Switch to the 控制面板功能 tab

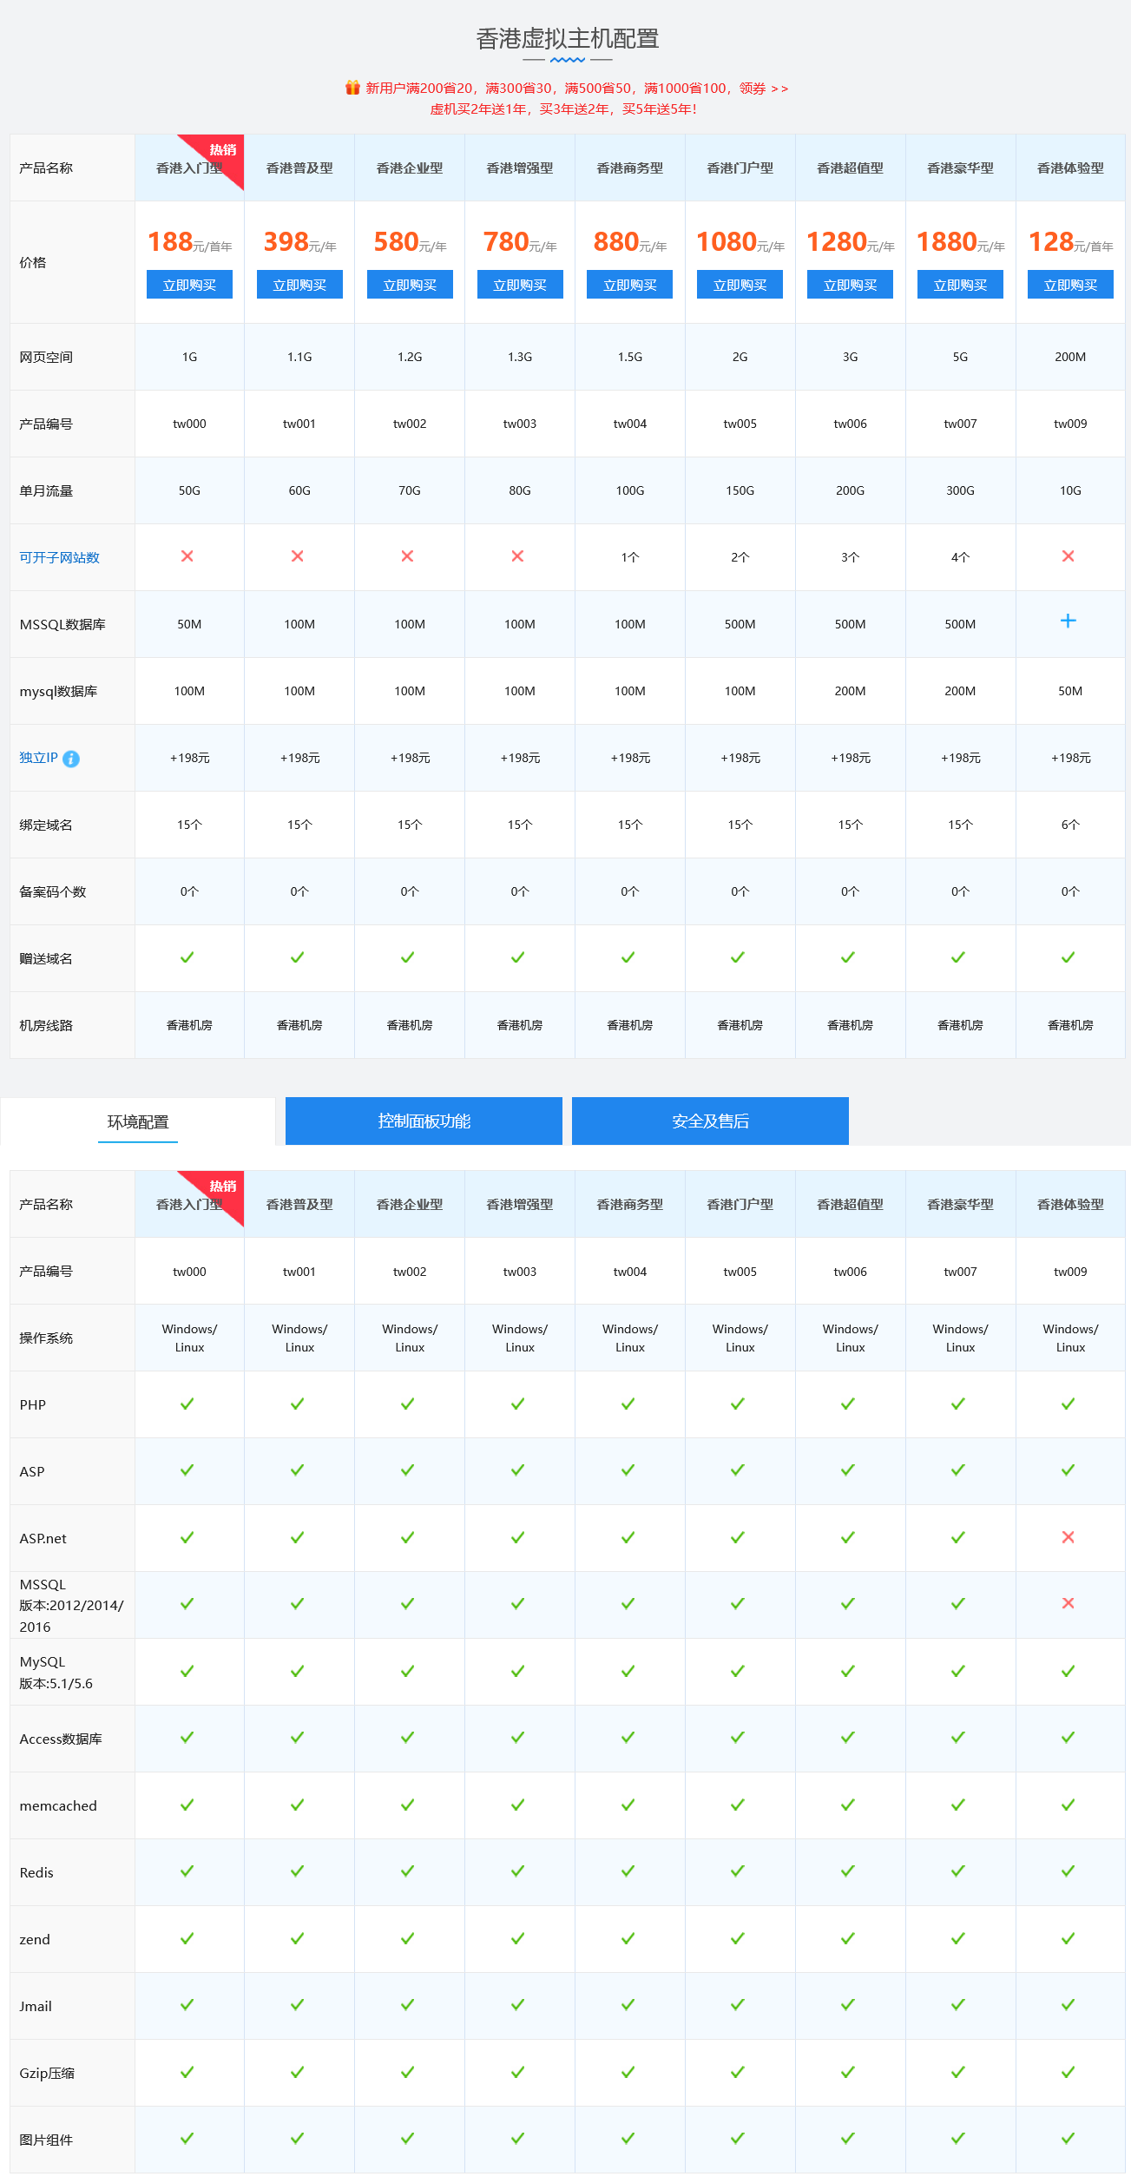point(424,1121)
